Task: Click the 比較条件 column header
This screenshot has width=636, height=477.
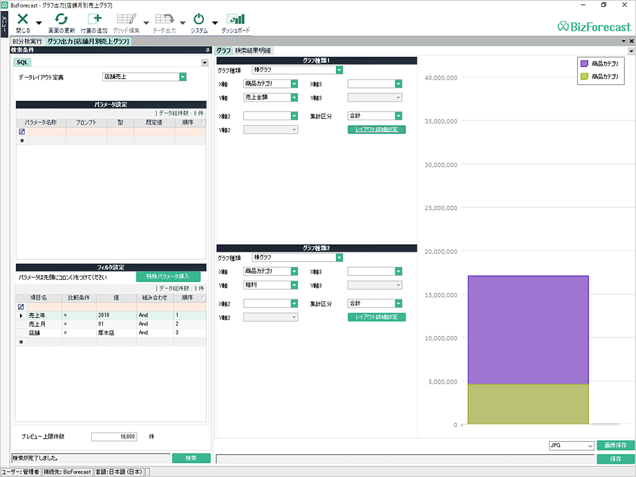Action: pyautogui.click(x=79, y=298)
